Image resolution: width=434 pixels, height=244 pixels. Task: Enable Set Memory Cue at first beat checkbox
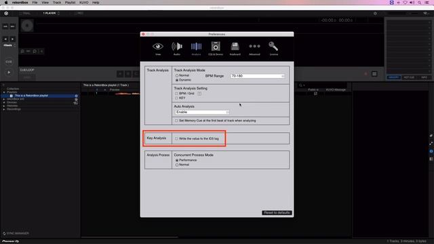[176, 121]
